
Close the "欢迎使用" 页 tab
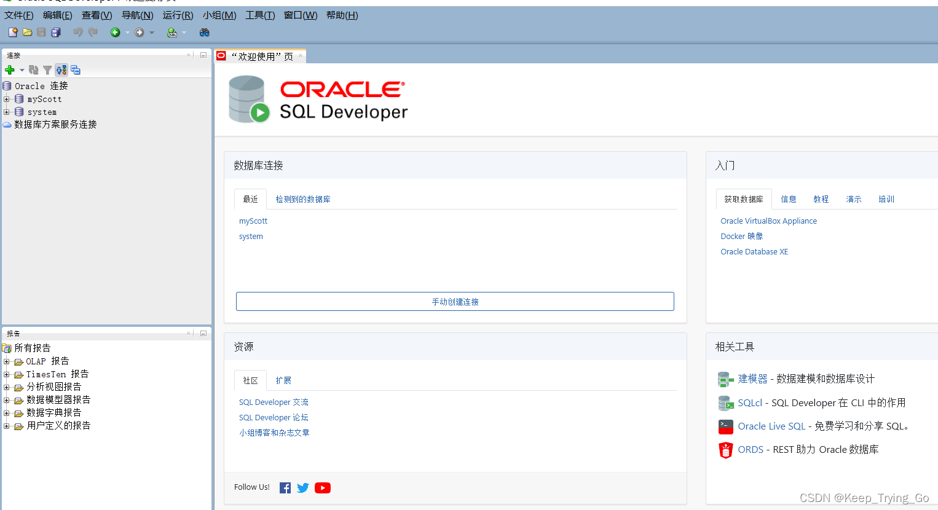point(301,56)
